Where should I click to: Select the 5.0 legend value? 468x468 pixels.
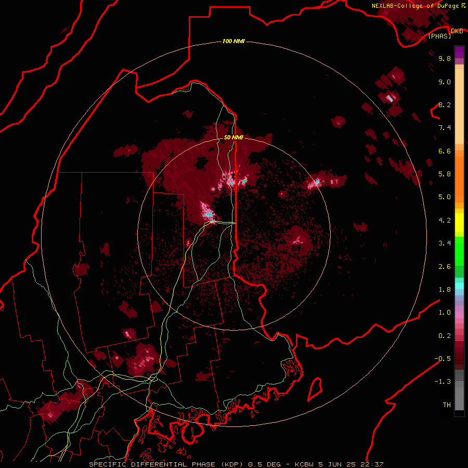445,197
